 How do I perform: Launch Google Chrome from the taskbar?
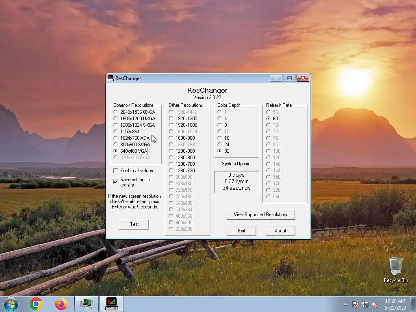(36, 304)
